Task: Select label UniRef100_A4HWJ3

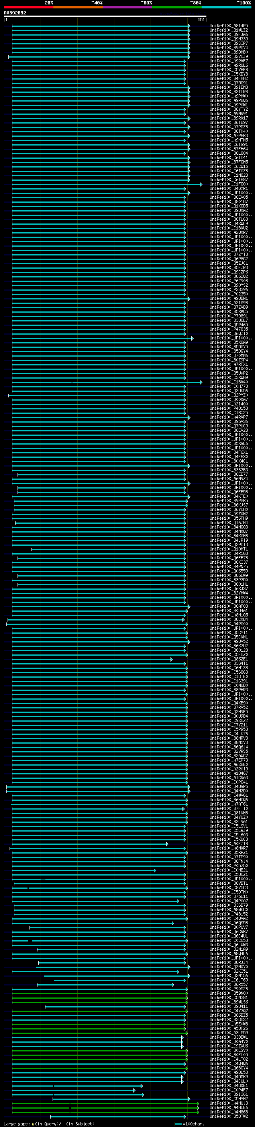Action: [x=229, y=1103]
